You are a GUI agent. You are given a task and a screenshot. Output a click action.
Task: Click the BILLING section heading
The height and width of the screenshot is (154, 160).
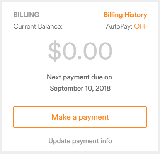click(x=26, y=15)
